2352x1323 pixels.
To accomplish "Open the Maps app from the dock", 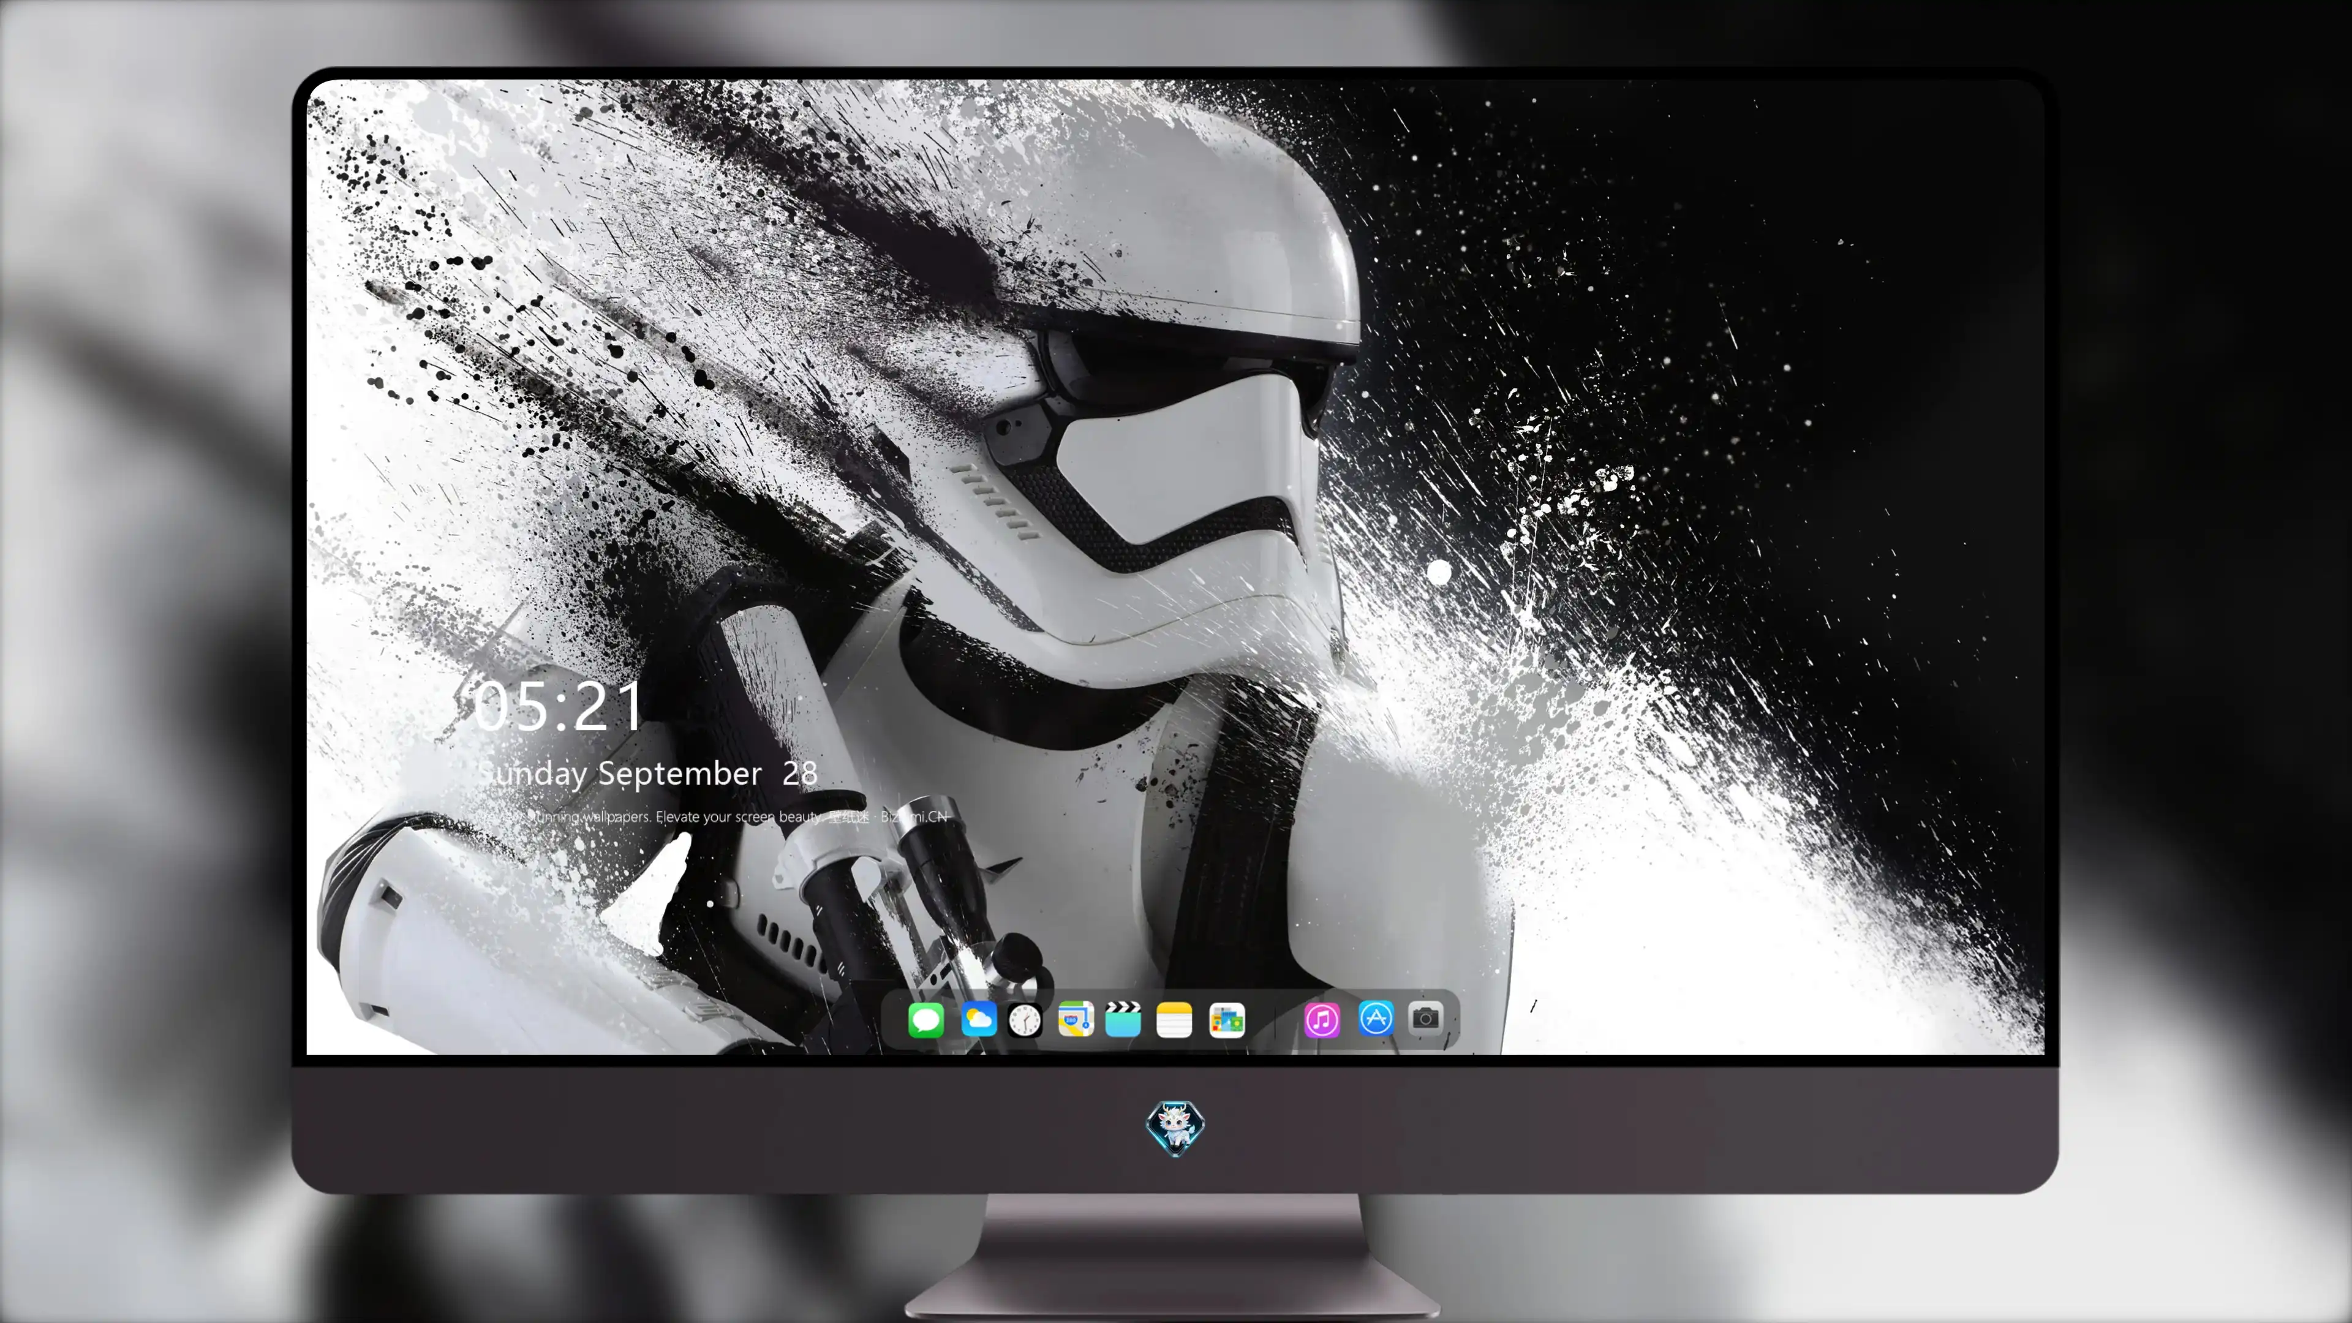I will [1076, 1019].
